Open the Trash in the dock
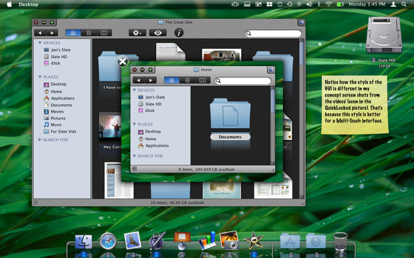 click(341, 241)
